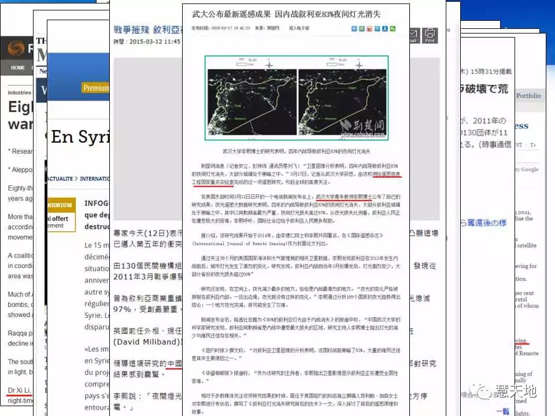
Task: Click the Print icon behind front article
Action: (430, 35)
